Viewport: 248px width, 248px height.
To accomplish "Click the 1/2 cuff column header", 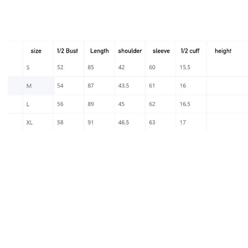I will pyautogui.click(x=190, y=51).
